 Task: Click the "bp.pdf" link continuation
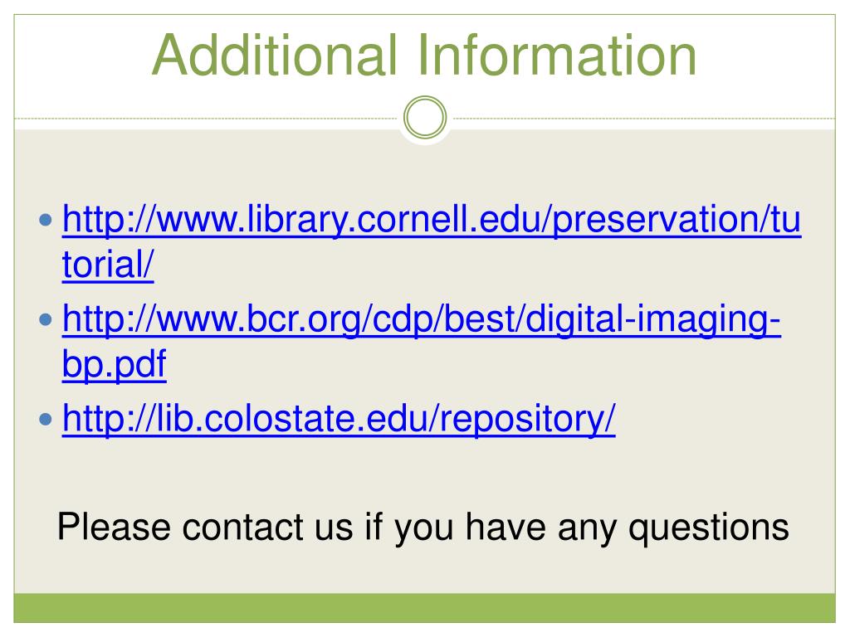114,365
